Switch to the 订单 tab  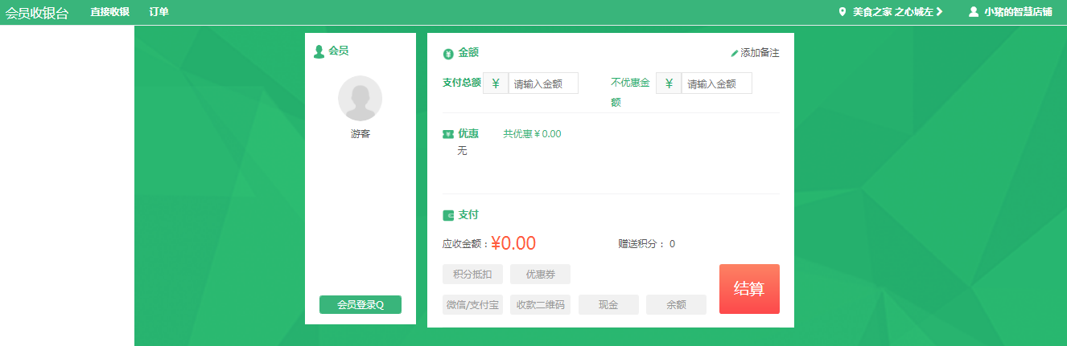click(x=159, y=12)
